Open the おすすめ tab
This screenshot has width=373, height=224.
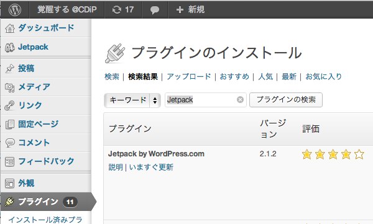[234, 76]
